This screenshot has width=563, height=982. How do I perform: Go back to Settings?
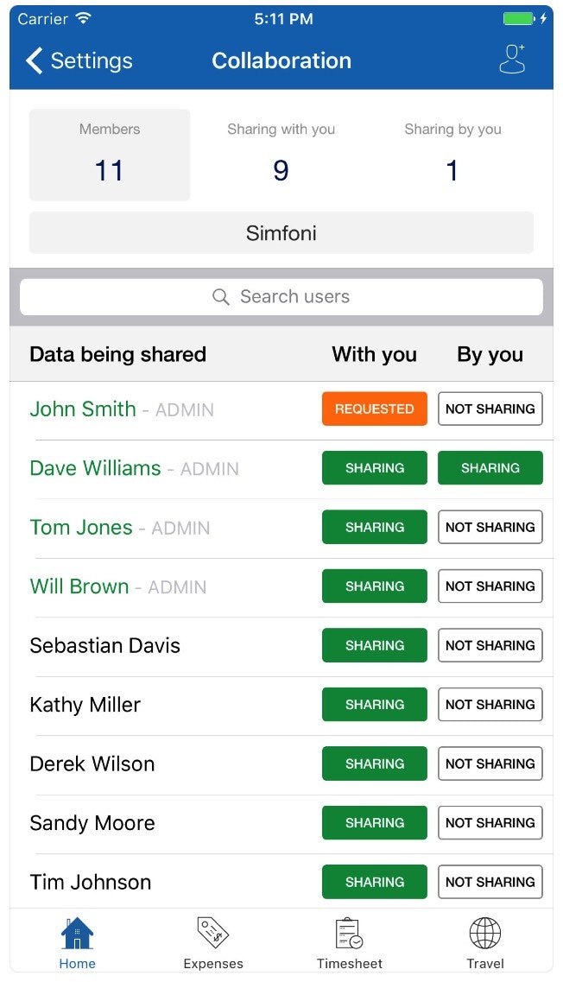(x=79, y=60)
